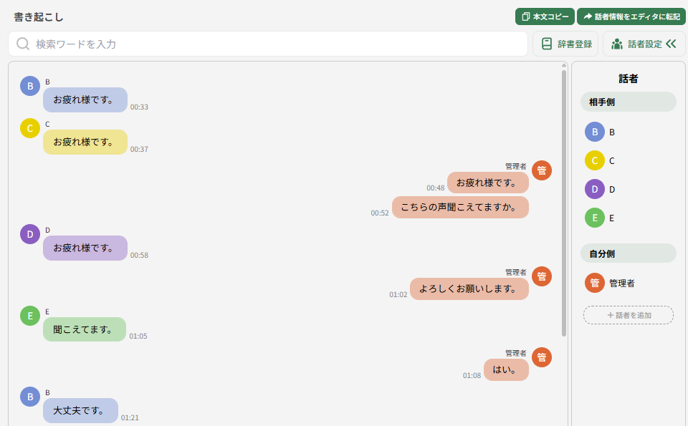Click 話者を追加 add speaker button
This screenshot has width=688, height=426.
[x=629, y=315]
